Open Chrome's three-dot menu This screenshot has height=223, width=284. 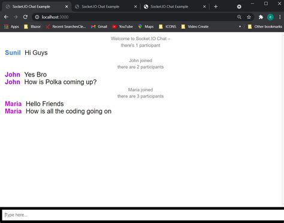point(280,17)
